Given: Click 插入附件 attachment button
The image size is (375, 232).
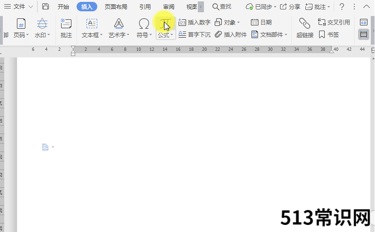Looking at the screenshot, I should [231, 35].
